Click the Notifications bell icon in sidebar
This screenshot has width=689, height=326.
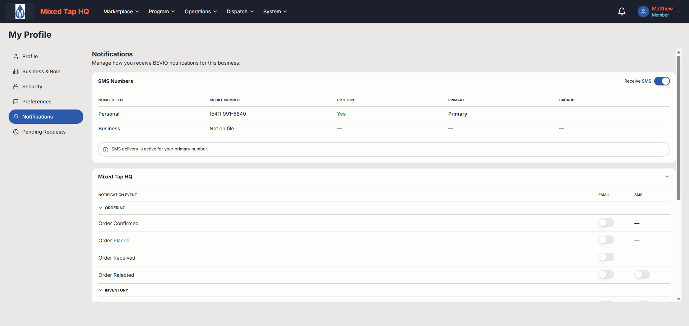(x=16, y=117)
